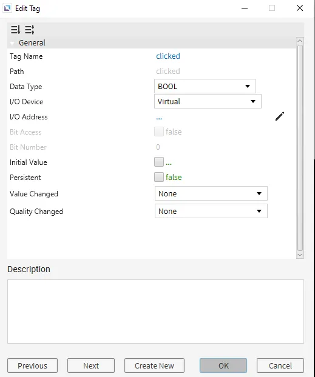Screen dimensions: 315x377
Task: Click the scrollbar down arrow in property grid
Action: (x=300, y=255)
